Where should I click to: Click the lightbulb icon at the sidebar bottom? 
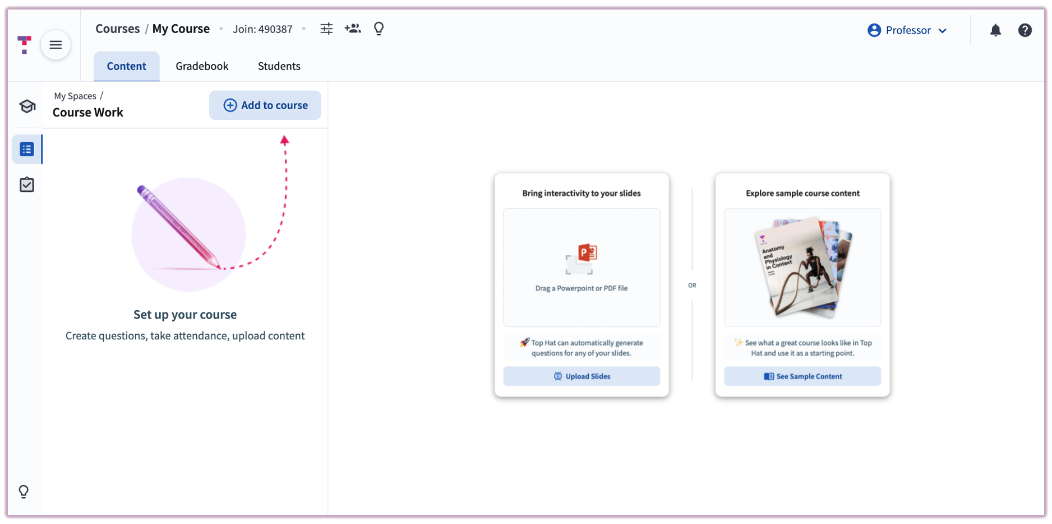(x=24, y=492)
